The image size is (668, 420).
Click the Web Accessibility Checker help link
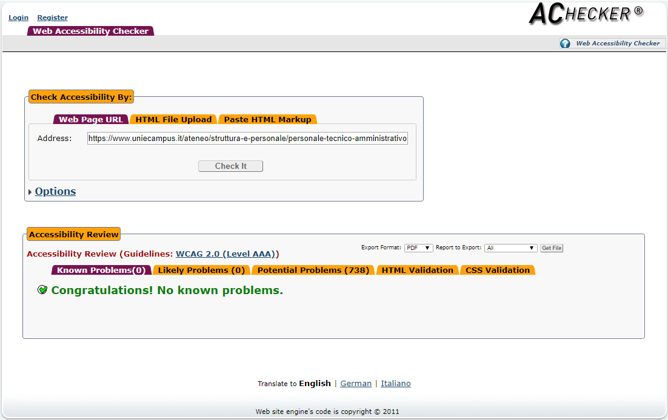click(x=618, y=44)
